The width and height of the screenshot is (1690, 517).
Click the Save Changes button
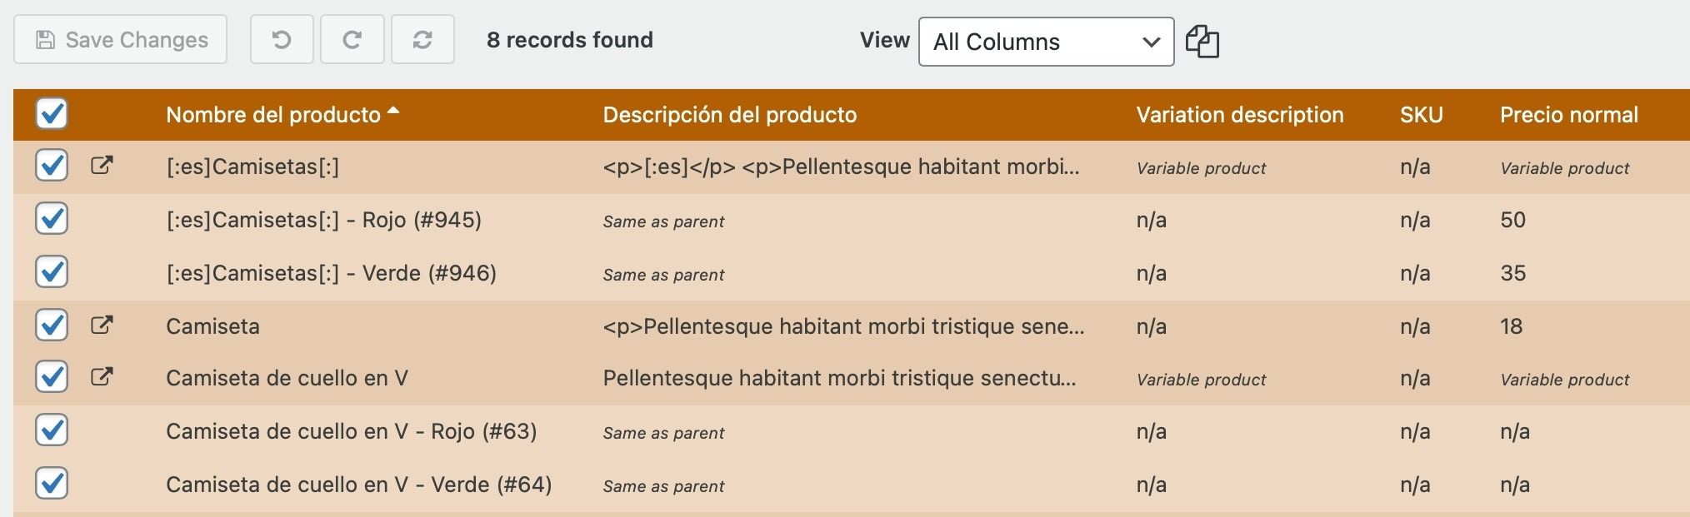(x=120, y=39)
